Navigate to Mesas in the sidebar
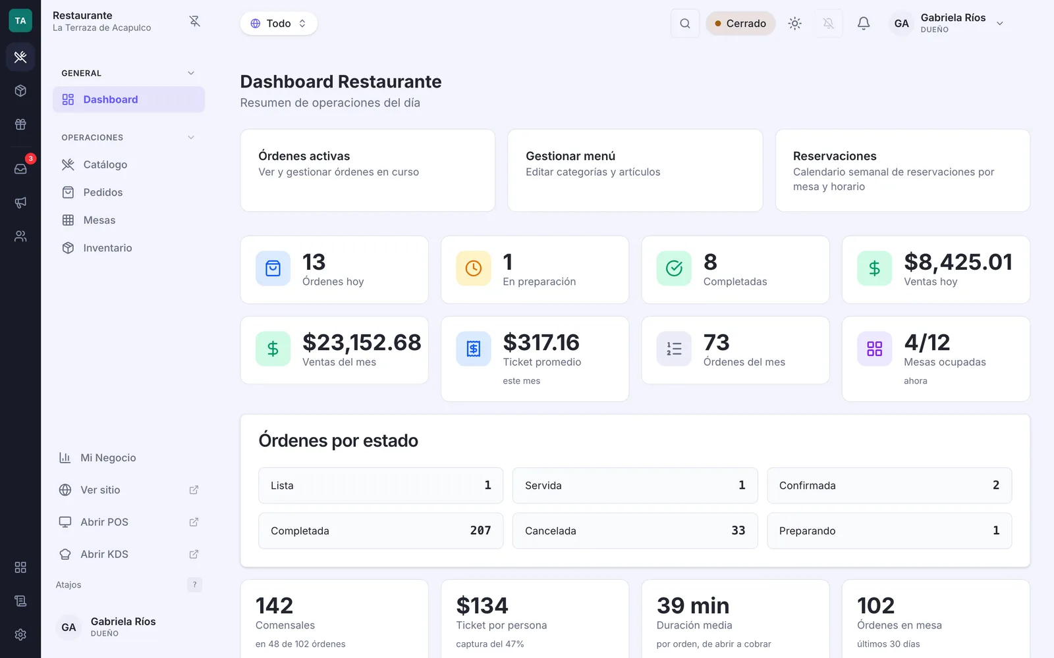This screenshot has width=1054, height=658. coord(128,220)
